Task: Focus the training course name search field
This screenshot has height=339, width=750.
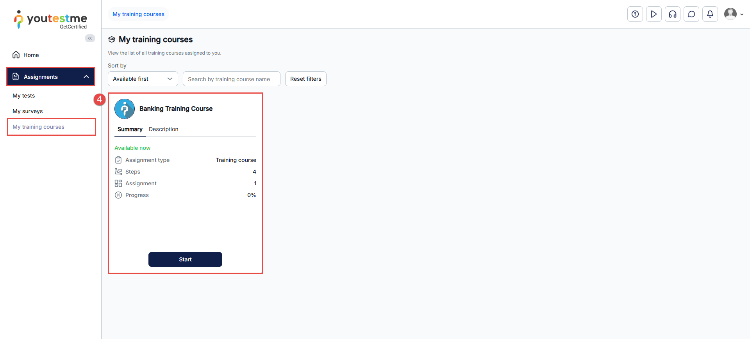Action: tap(231, 79)
